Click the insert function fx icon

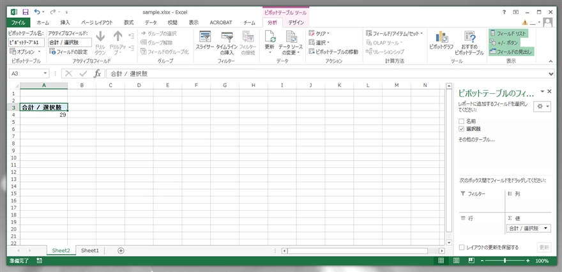click(97, 73)
